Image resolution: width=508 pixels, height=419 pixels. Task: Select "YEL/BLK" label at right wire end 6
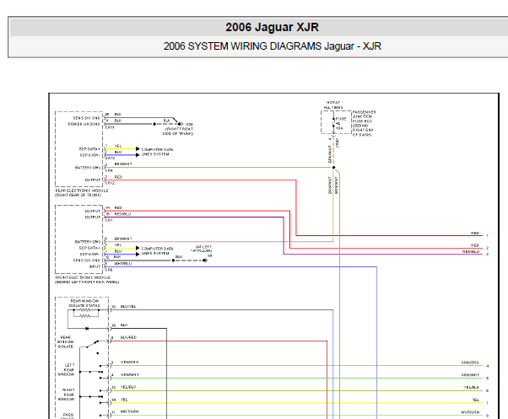[472, 387]
